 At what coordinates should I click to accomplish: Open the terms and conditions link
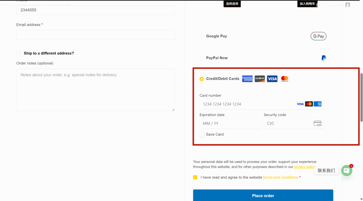pos(280,178)
